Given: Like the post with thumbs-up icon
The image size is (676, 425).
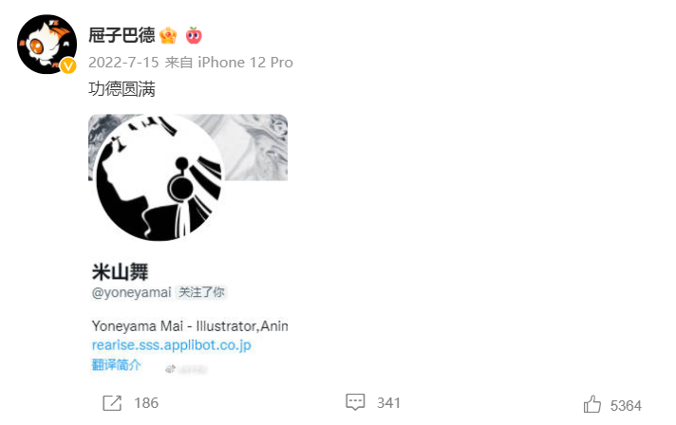Looking at the screenshot, I should tap(591, 404).
